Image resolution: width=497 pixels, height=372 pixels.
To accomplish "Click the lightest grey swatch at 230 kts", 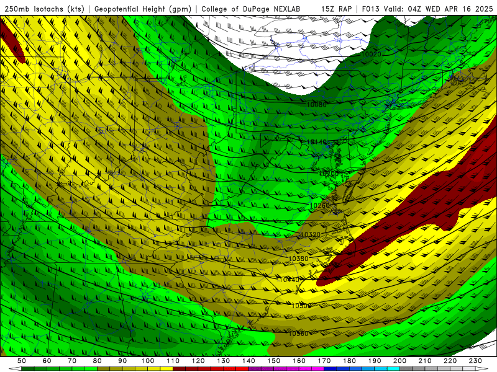I will click(469, 369).
